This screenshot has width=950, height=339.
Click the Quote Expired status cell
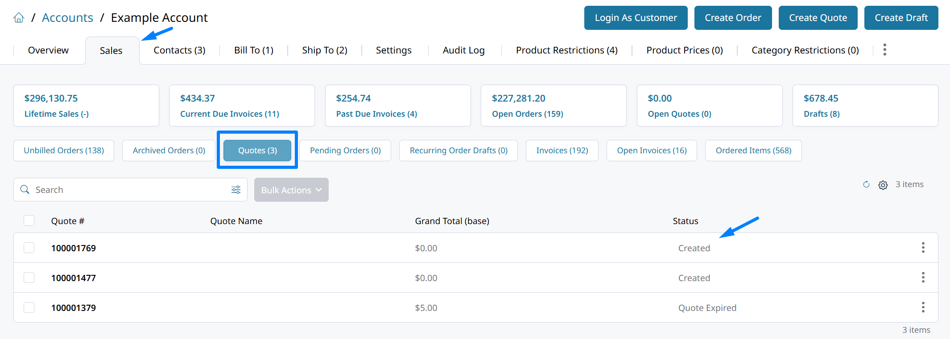point(707,308)
